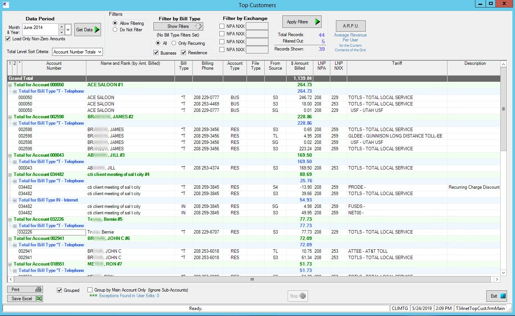Click the Apply Filters button
Viewport: 515px width, 316px height.
click(x=302, y=22)
